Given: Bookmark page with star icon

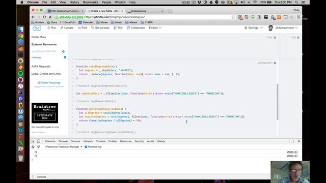Looking at the screenshot, I should pyautogui.click(x=233, y=17).
